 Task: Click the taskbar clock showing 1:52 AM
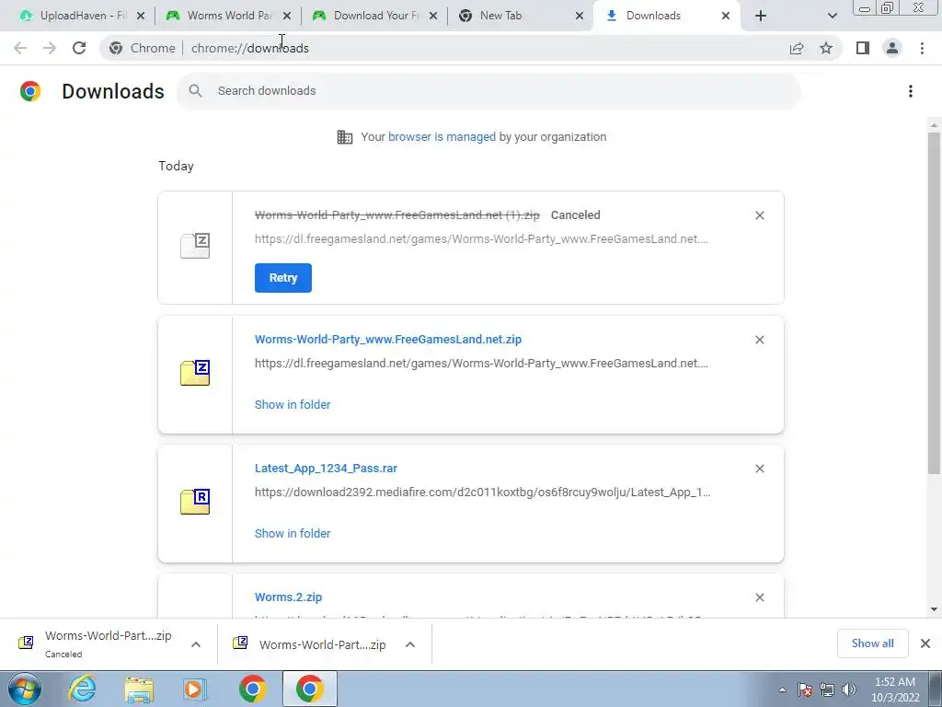coord(895,690)
